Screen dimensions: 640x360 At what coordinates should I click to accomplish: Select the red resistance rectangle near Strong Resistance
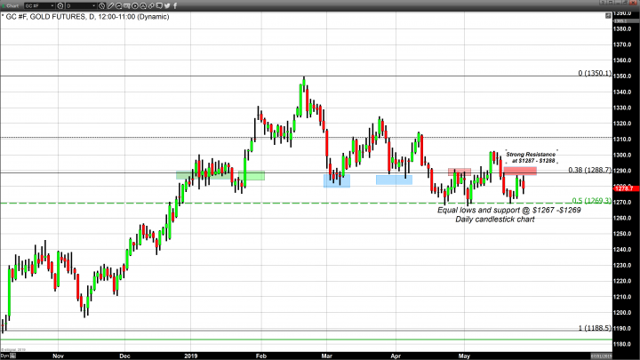[x=520, y=171]
